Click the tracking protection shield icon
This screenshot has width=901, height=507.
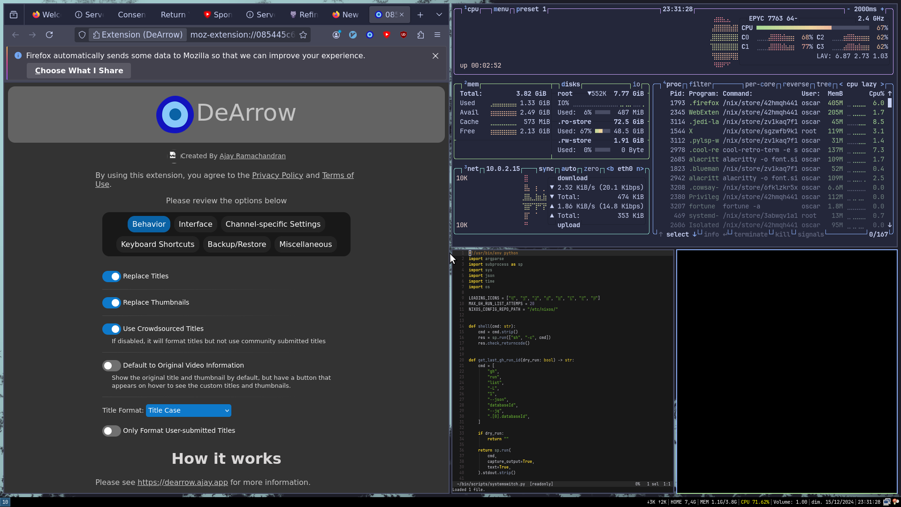82,35
